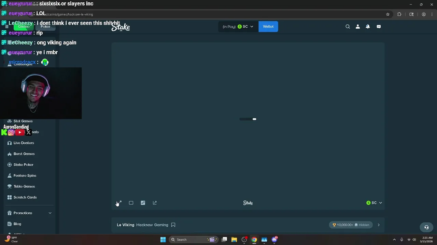Screen dimensions: 437x245
Task: Open the weather widget on the taskbar
Action: (11, 240)
